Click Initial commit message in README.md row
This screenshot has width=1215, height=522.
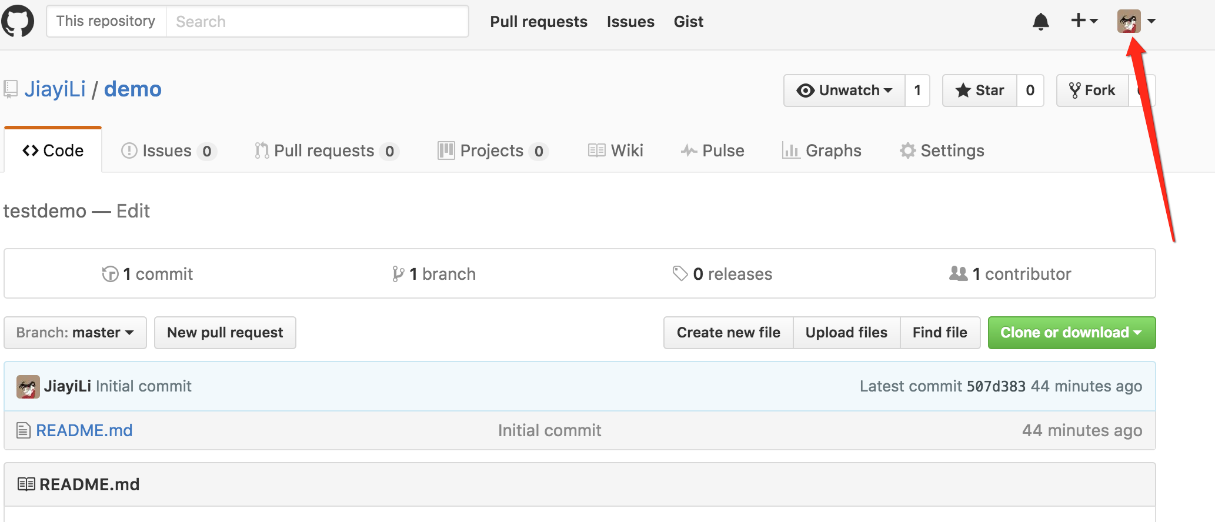549,430
